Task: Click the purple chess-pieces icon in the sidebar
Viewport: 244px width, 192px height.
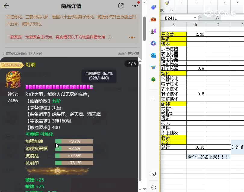Action: point(153,30)
